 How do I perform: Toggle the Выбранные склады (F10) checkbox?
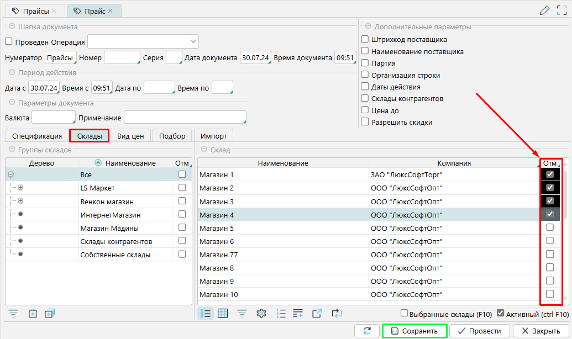405,312
